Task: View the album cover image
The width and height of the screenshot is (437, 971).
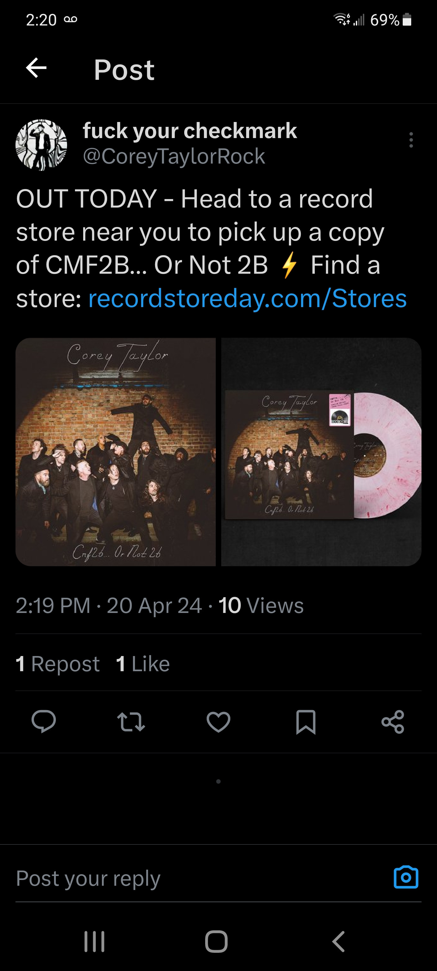Action: 116,452
